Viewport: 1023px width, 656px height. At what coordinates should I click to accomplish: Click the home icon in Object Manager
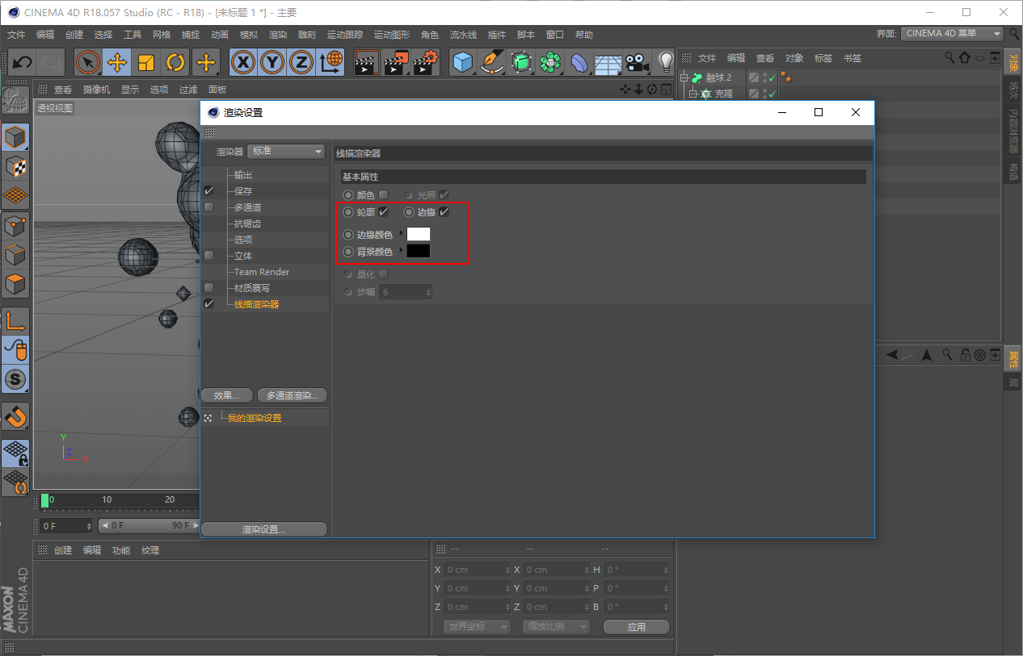965,58
